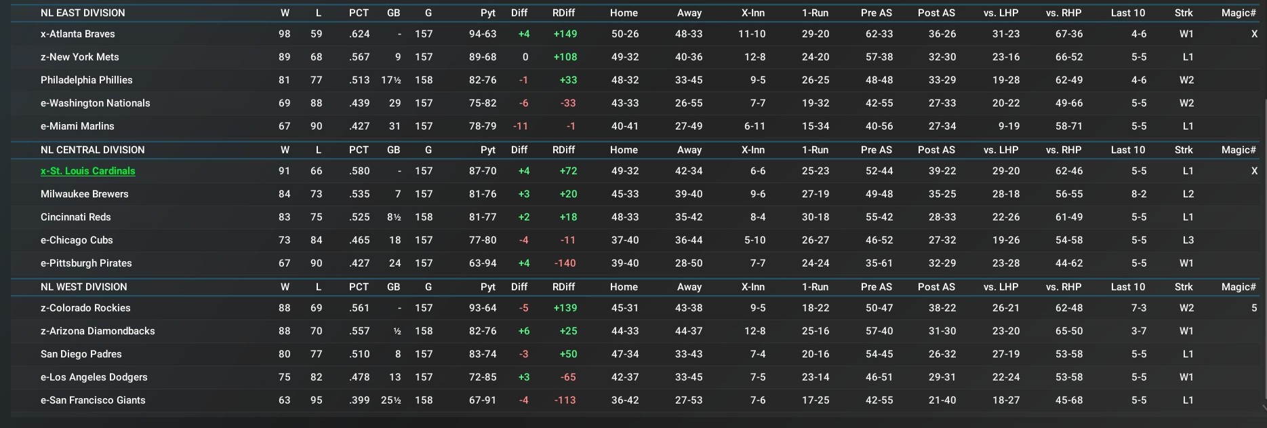Click the San Diego Padres link

(x=81, y=354)
